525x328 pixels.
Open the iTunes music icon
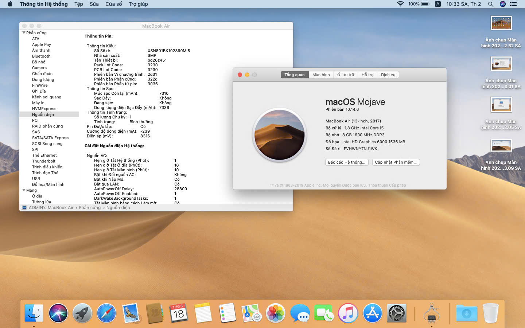point(348,313)
